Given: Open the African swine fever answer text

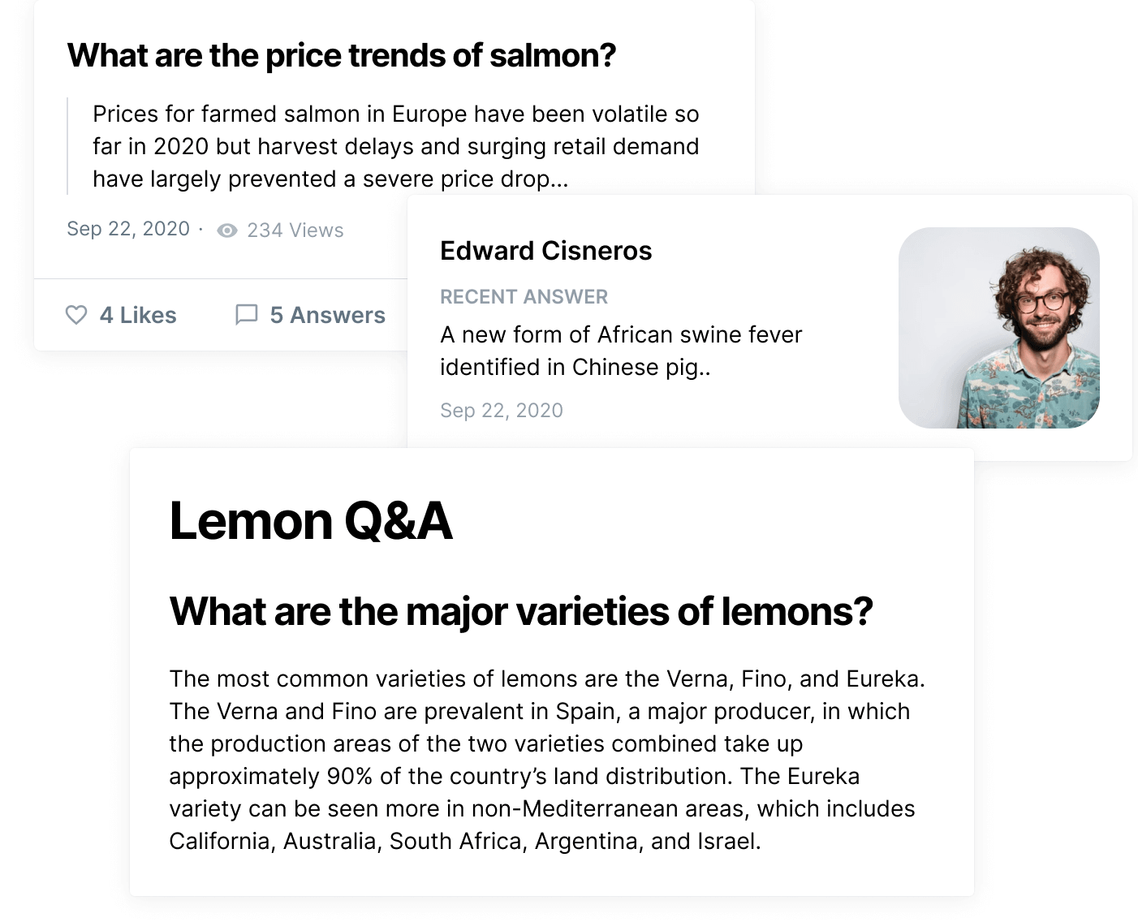Looking at the screenshot, I should click(620, 351).
